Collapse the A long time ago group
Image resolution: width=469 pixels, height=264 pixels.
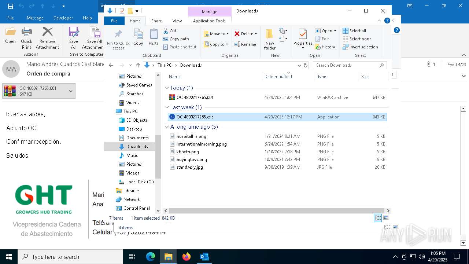pos(167,127)
